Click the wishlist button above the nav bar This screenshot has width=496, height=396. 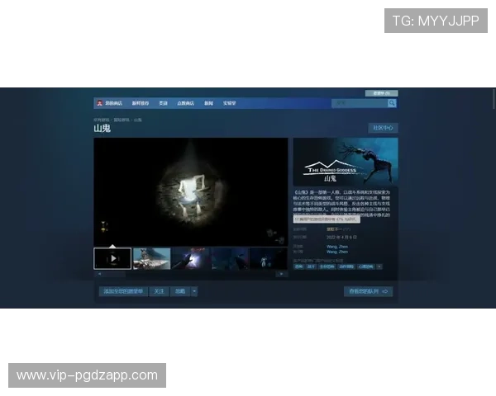click(381, 93)
